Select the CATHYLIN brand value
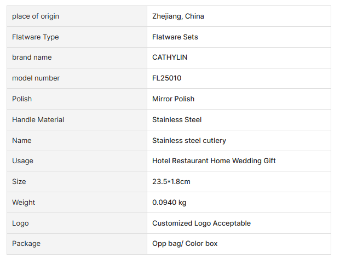Screen dimensions: 340x264 [170, 58]
